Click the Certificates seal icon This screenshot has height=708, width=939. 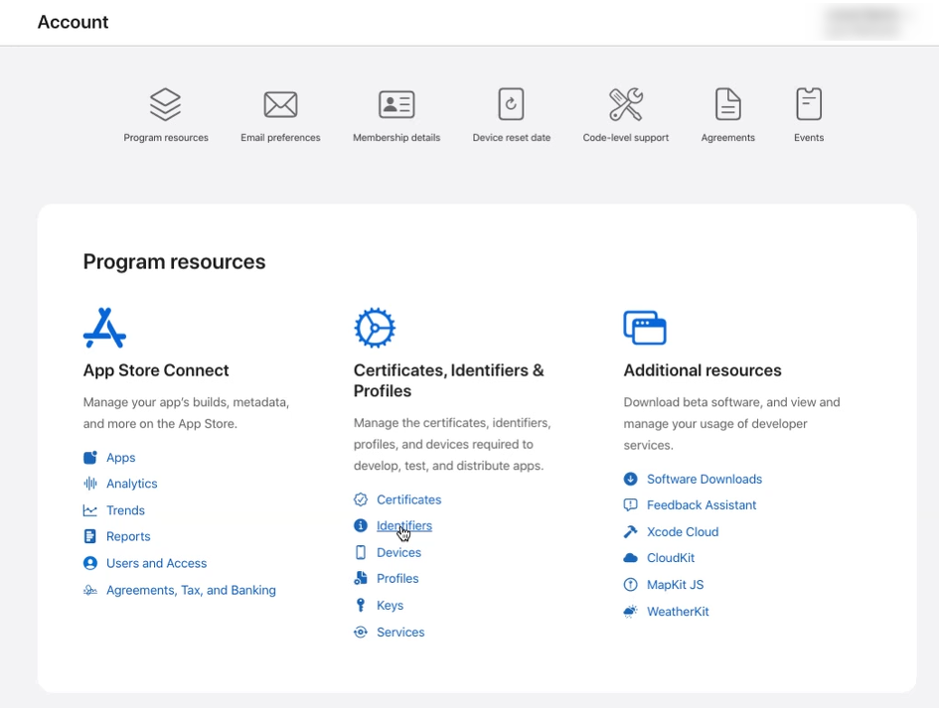click(x=361, y=499)
